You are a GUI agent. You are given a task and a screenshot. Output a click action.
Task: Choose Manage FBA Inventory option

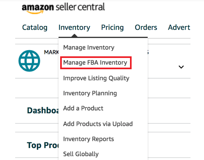click(95, 62)
